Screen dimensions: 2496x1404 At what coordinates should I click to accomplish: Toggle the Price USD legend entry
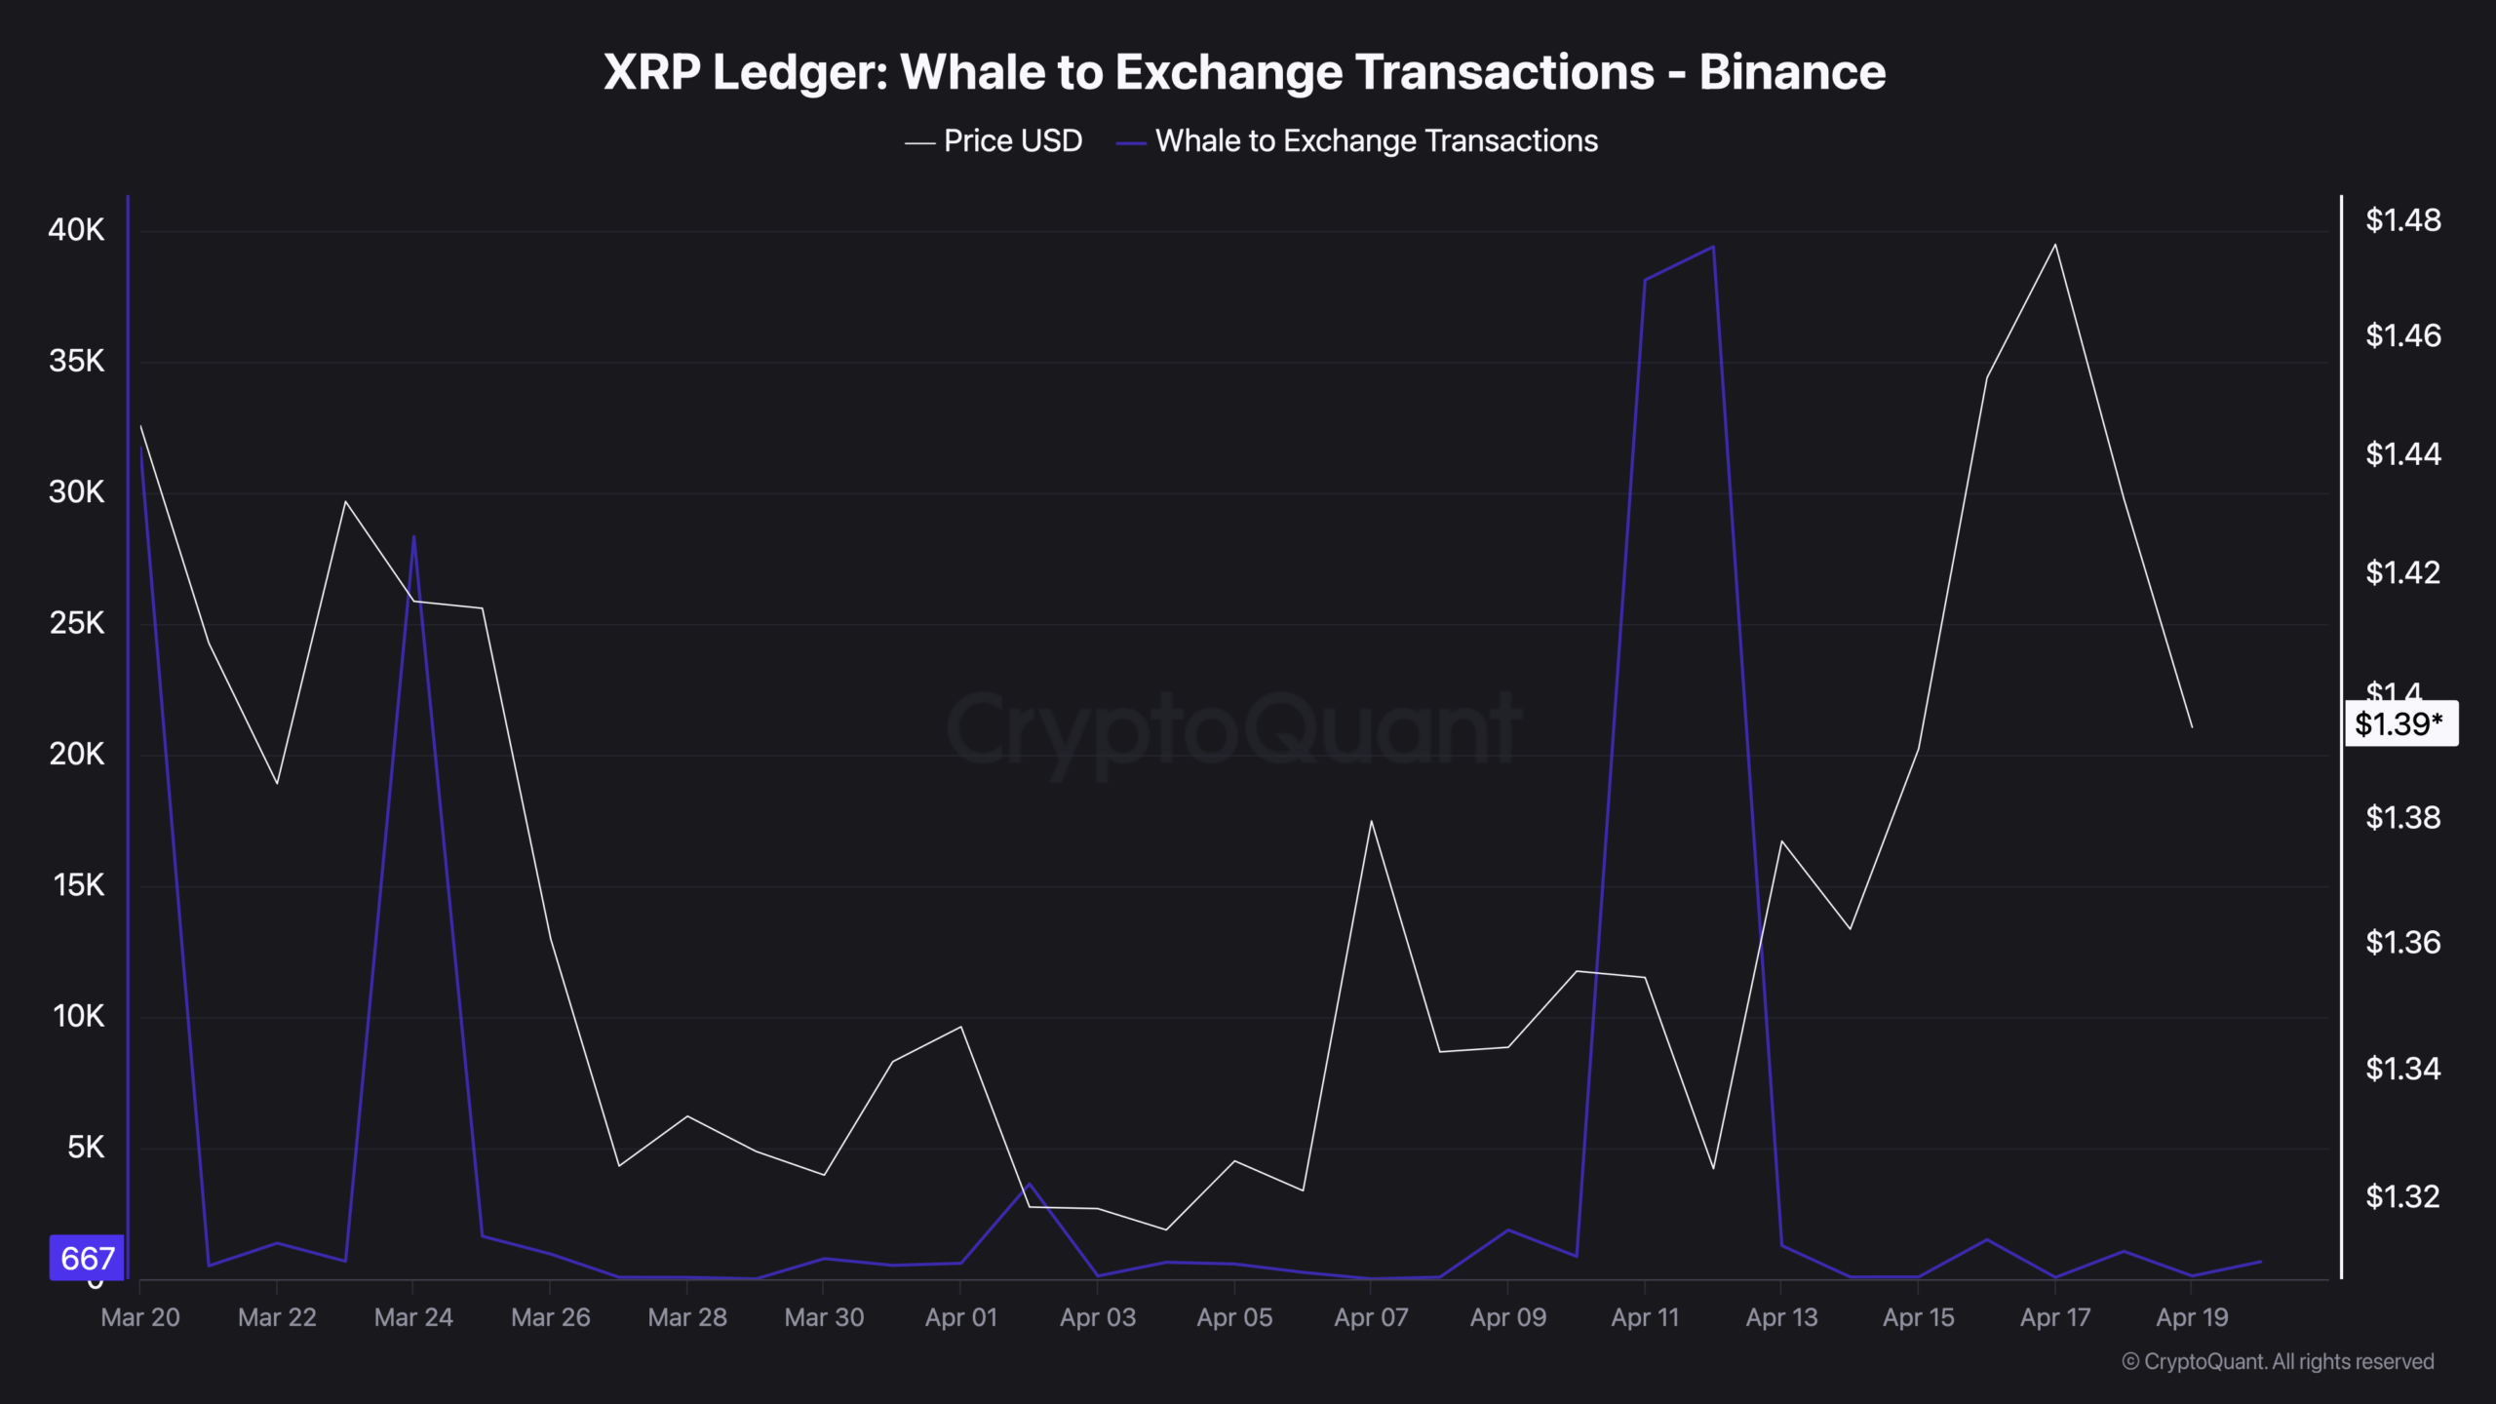[x=1012, y=141]
